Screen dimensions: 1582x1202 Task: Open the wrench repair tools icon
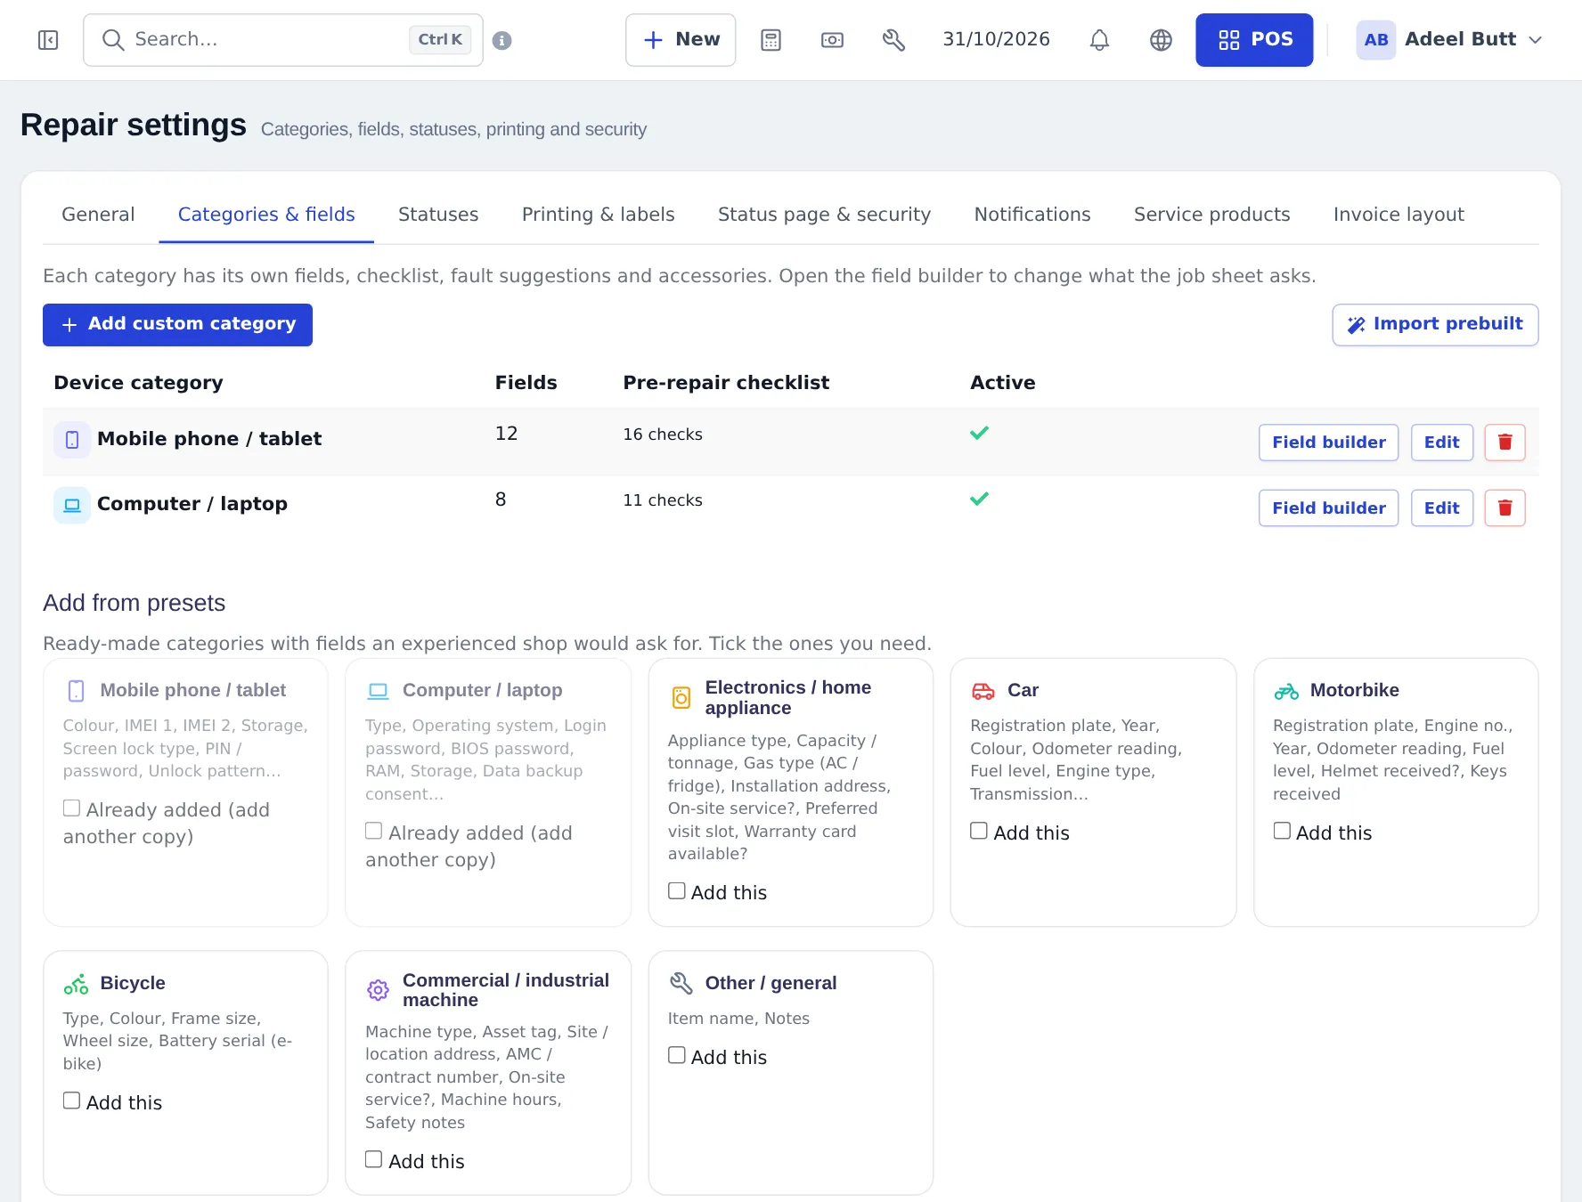coord(893,40)
